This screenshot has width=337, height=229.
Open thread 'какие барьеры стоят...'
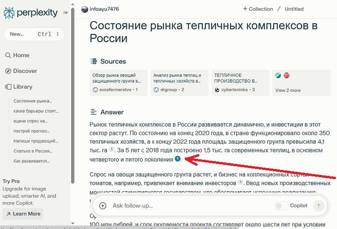[36, 111]
